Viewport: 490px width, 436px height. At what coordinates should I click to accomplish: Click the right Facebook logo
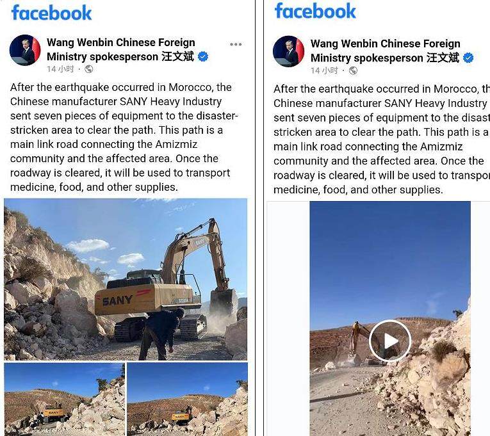315,11
